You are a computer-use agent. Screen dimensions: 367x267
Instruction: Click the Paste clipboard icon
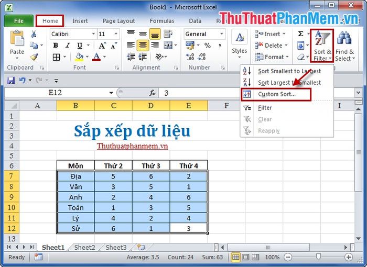(x=17, y=38)
